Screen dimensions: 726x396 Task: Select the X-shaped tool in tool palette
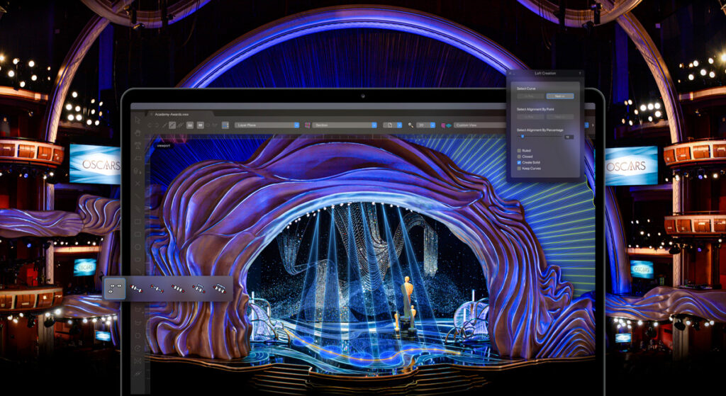[x=138, y=183]
